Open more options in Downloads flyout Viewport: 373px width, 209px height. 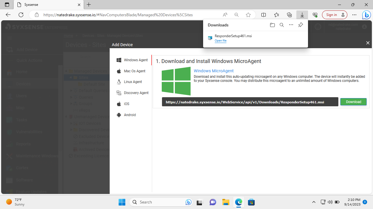pos(291,25)
